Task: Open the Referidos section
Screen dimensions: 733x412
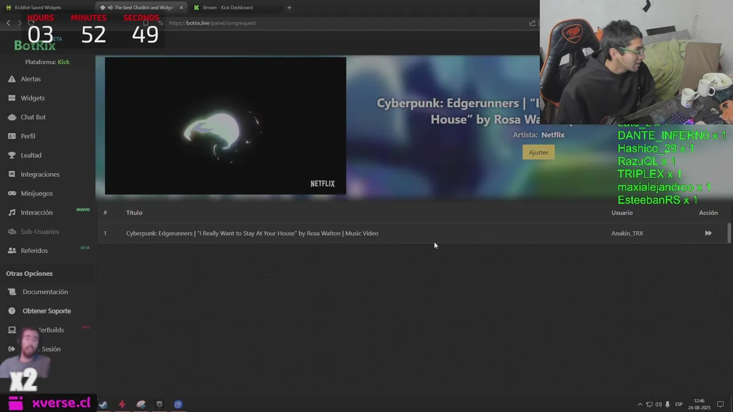Action: tap(34, 251)
